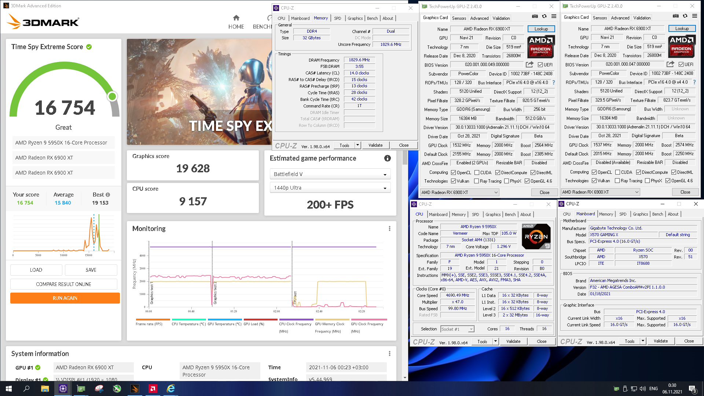704x396 pixels.
Task: Click the 3DMark logo
Action: click(x=43, y=22)
